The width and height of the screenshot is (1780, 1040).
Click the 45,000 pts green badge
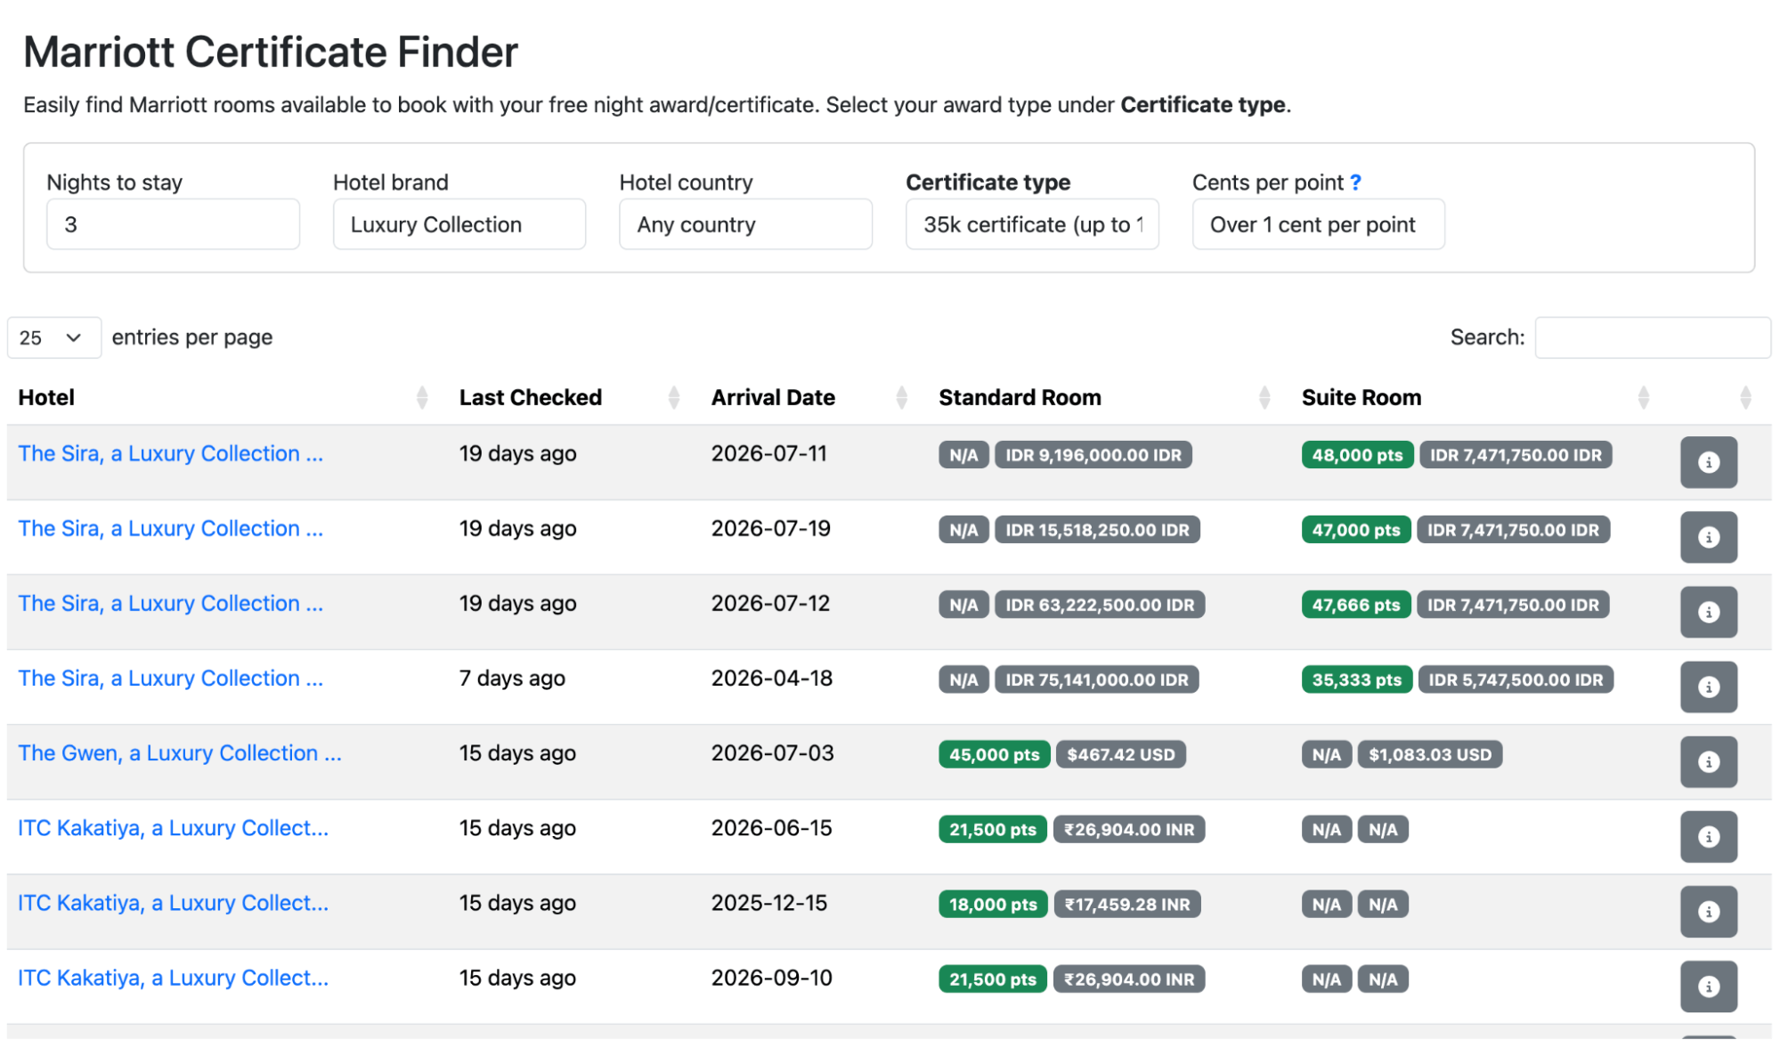[x=994, y=754]
